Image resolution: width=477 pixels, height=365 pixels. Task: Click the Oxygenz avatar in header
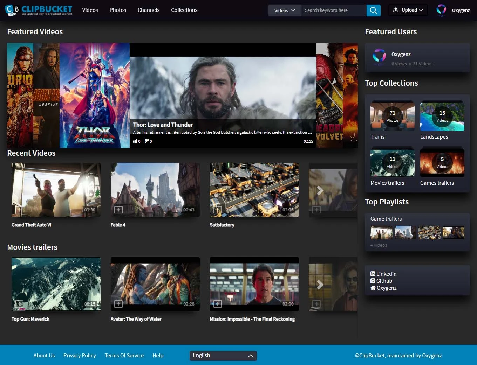coord(441,10)
